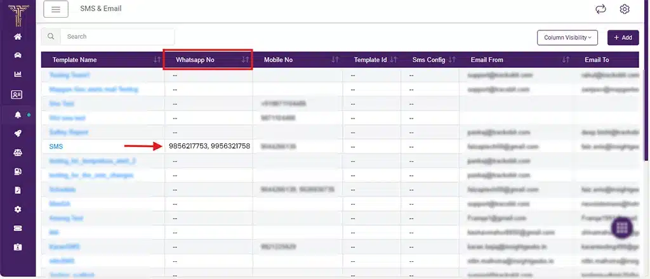Open the badge clipboard sidebar icon
This screenshot has height=279, width=650.
(x=17, y=247)
